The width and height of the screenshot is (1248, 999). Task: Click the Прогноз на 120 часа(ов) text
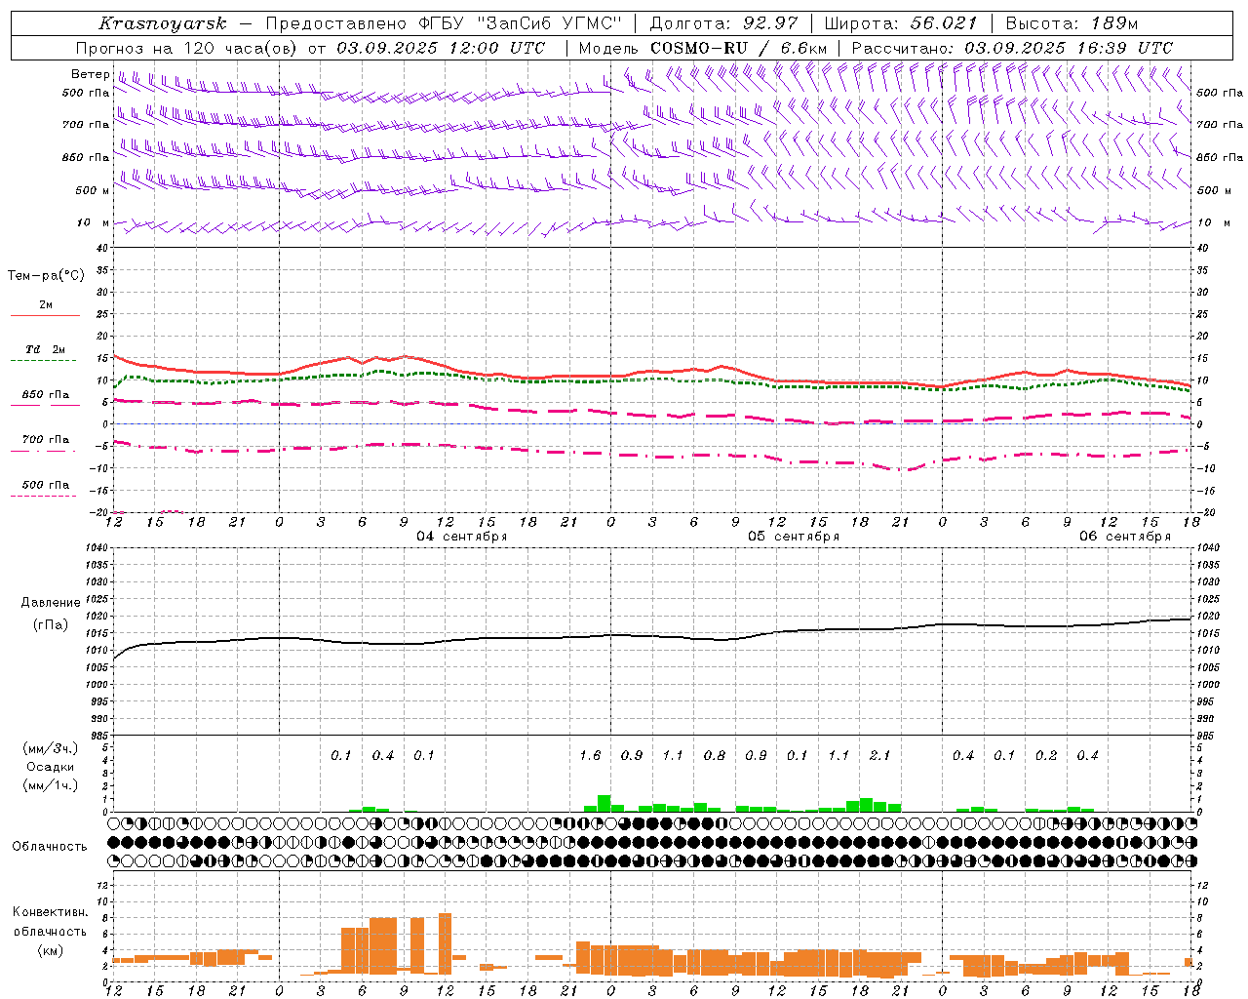point(187,48)
